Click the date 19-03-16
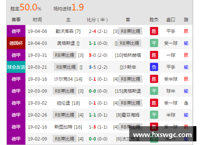This screenshot has height=145, width=200. click(37, 79)
